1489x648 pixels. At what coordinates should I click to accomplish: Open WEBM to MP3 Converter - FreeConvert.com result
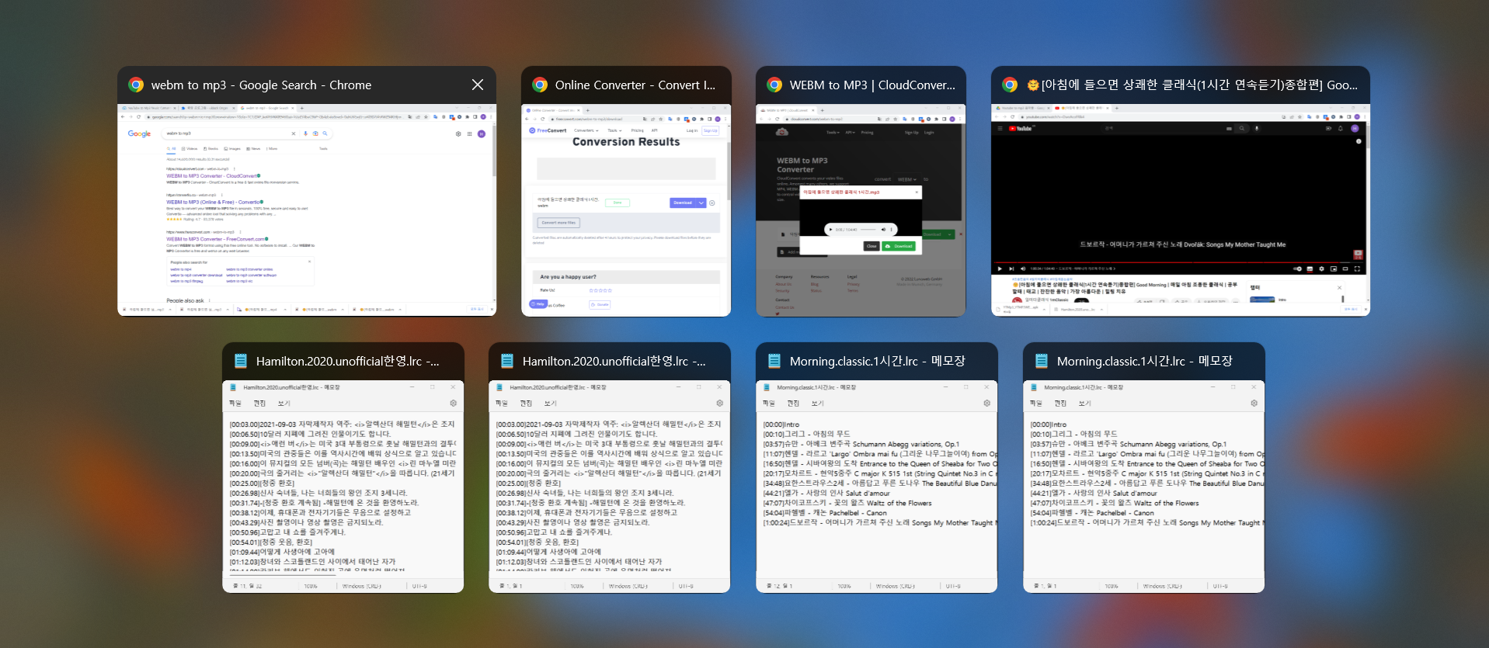tap(215, 239)
